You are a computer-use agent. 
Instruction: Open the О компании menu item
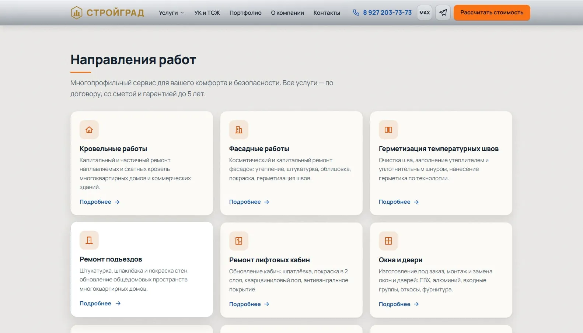(287, 13)
